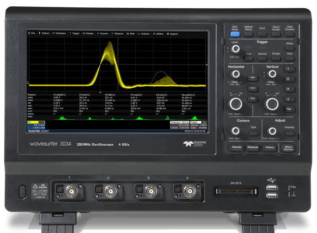The width and height of the screenshot is (317, 233).
Task: Open the Cursors menu in the on-screen menu bar
Action: click(x=102, y=33)
